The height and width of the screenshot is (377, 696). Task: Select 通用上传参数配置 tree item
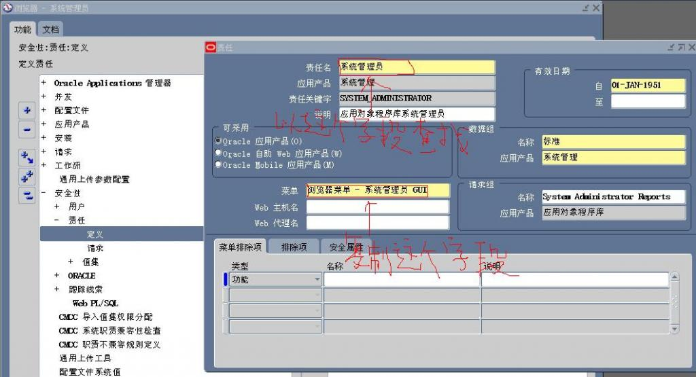coord(94,179)
